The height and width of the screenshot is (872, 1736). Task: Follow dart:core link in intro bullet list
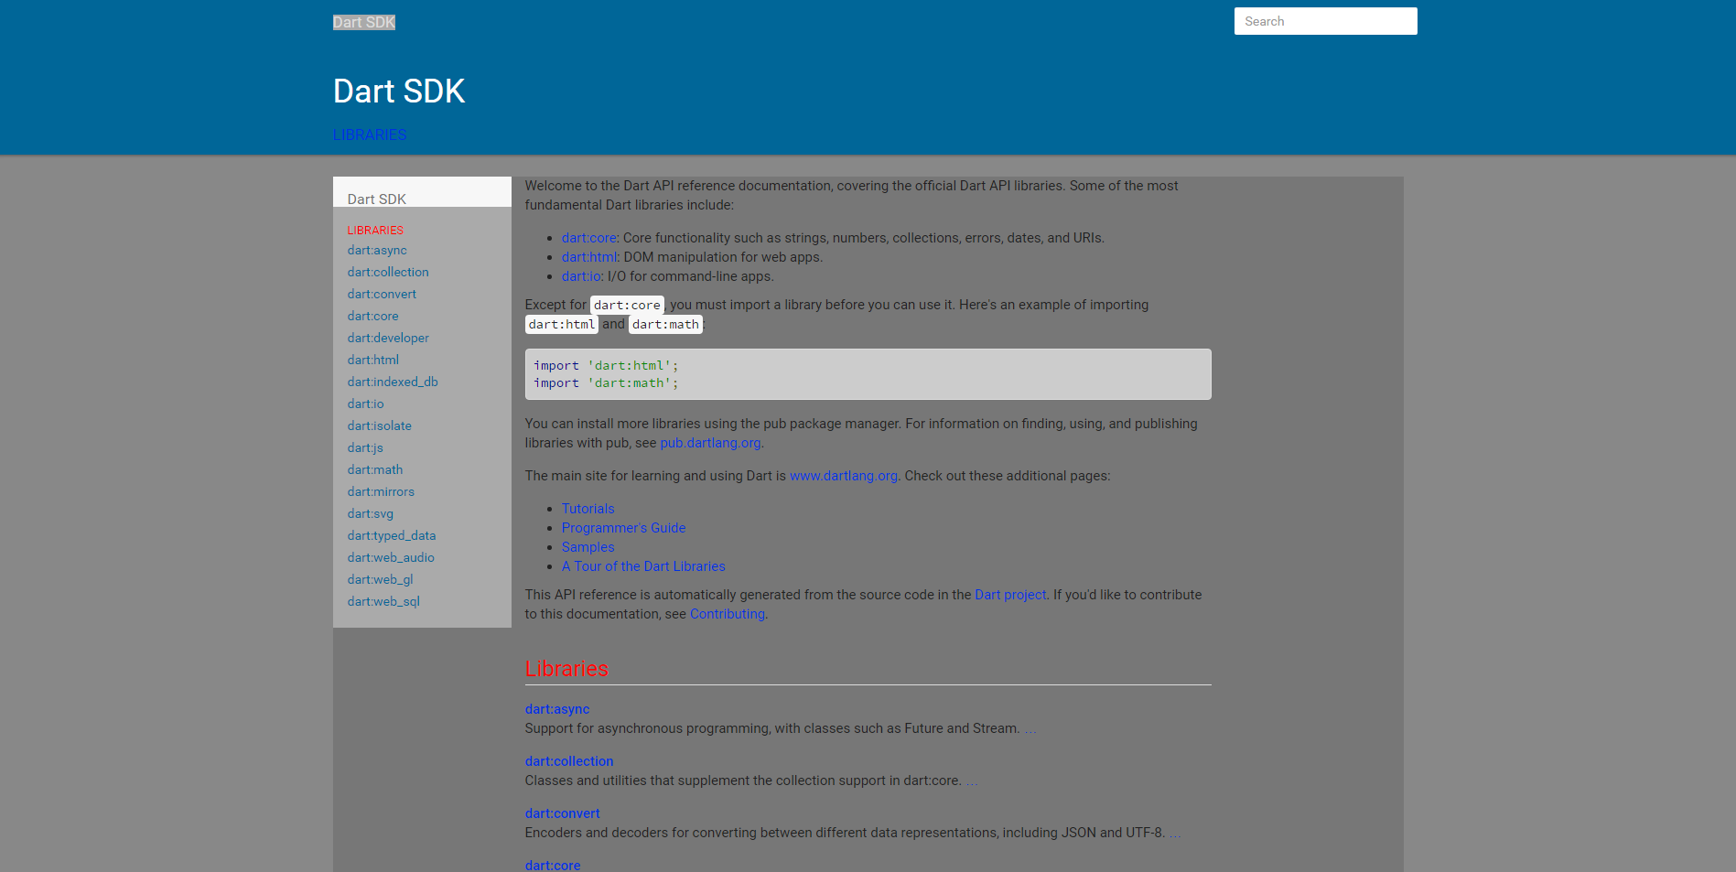pyautogui.click(x=589, y=238)
